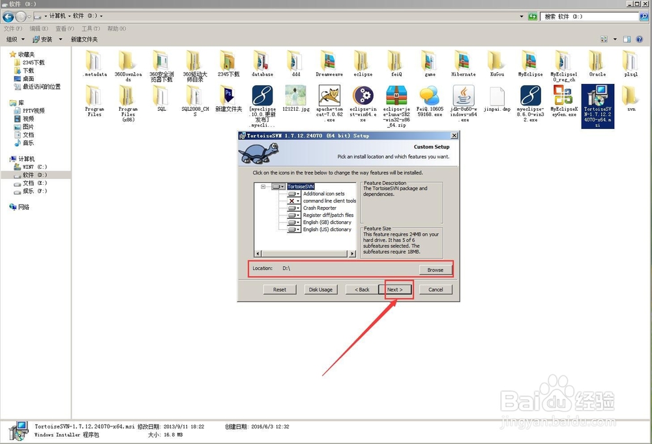The width and height of the screenshot is (652, 444).
Task: Open the 查看(V) menu
Action: (65, 29)
